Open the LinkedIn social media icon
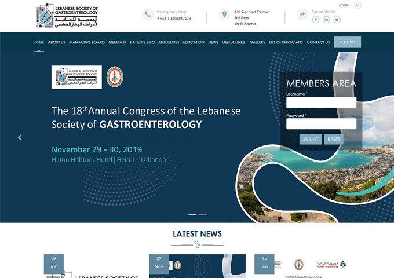This screenshot has width=394, height=278. coord(326,20)
